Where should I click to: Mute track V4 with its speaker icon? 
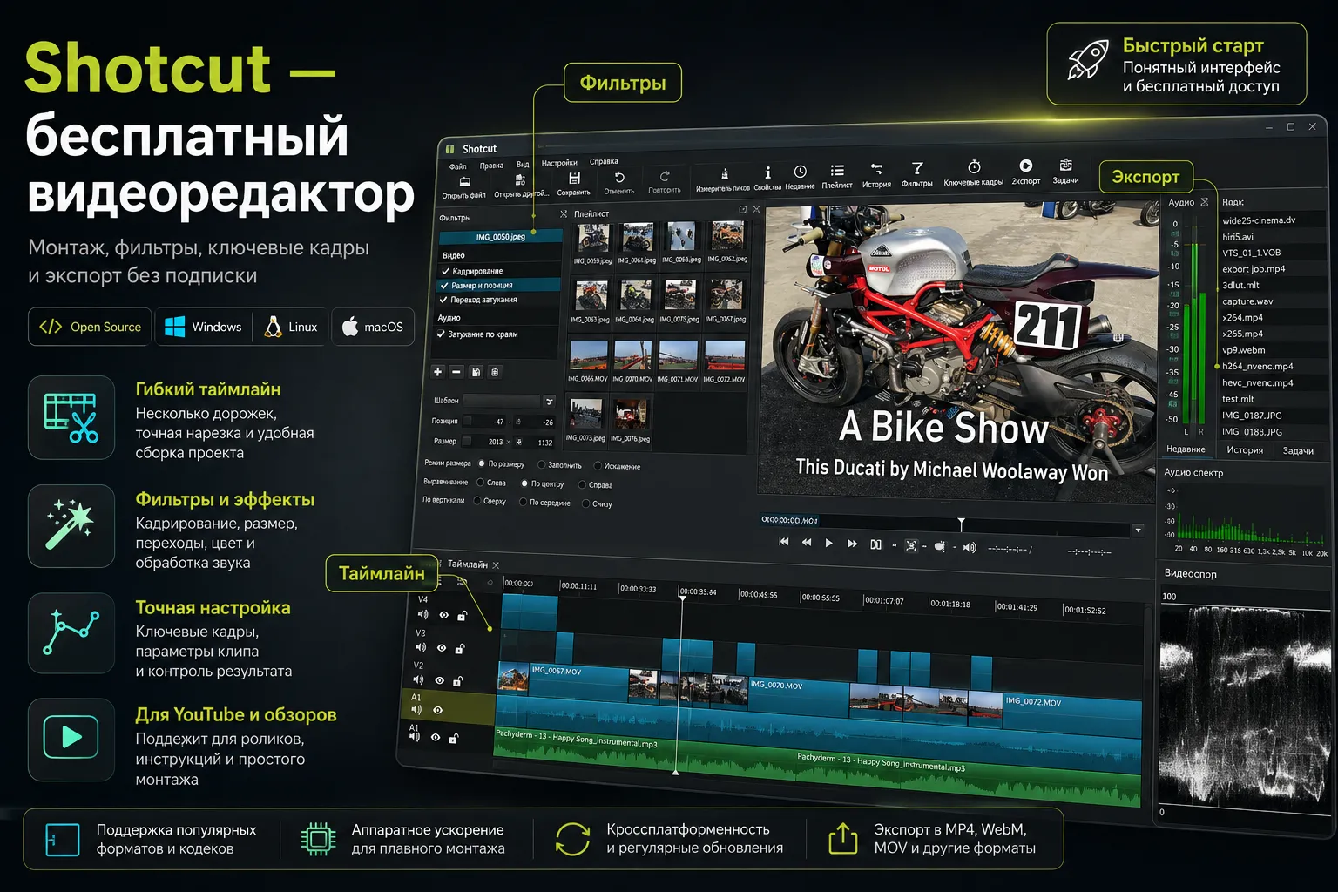click(x=422, y=614)
